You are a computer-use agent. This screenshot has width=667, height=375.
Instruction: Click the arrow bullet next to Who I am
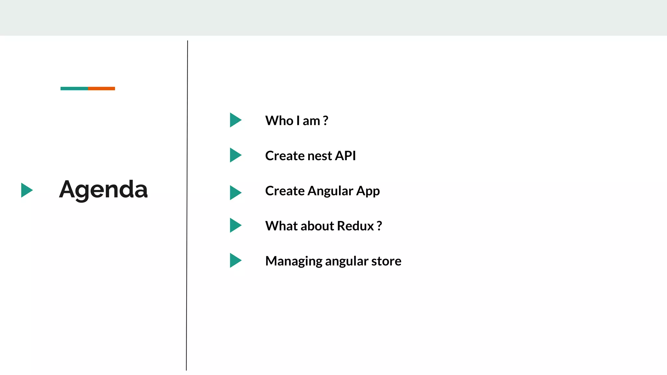(235, 120)
